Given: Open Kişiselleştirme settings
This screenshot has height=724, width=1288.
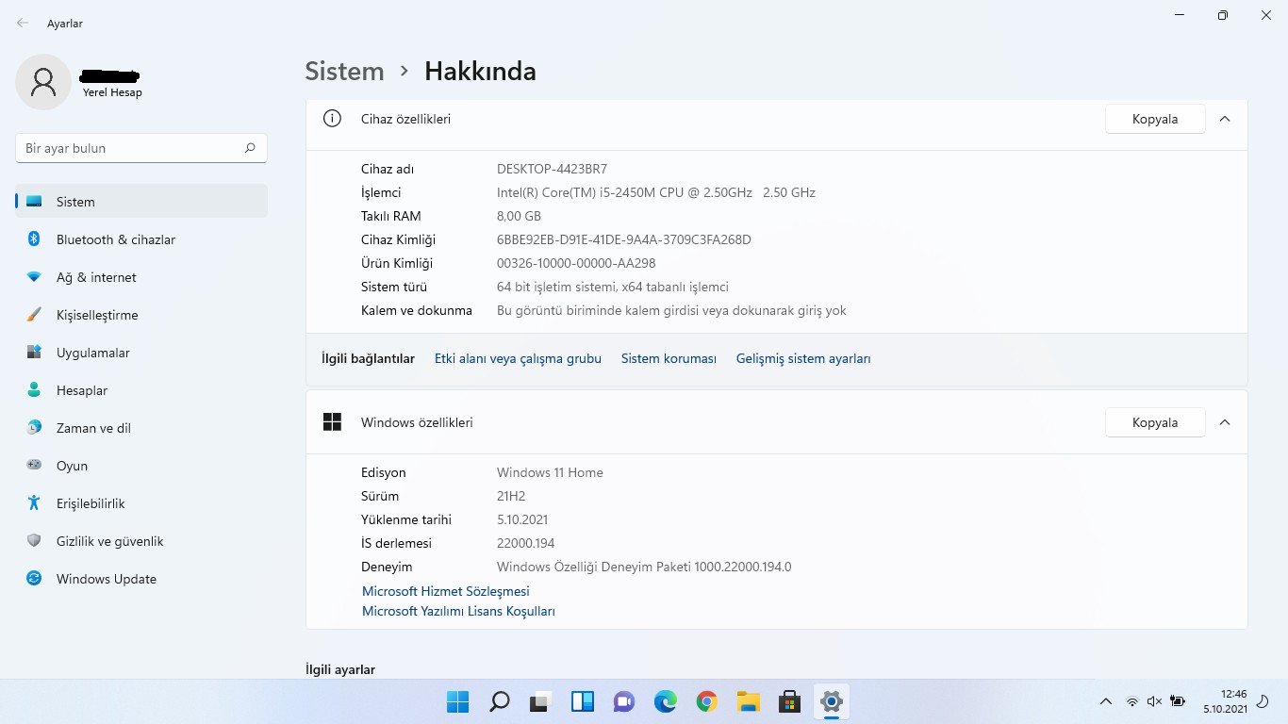Looking at the screenshot, I should 141,315.
